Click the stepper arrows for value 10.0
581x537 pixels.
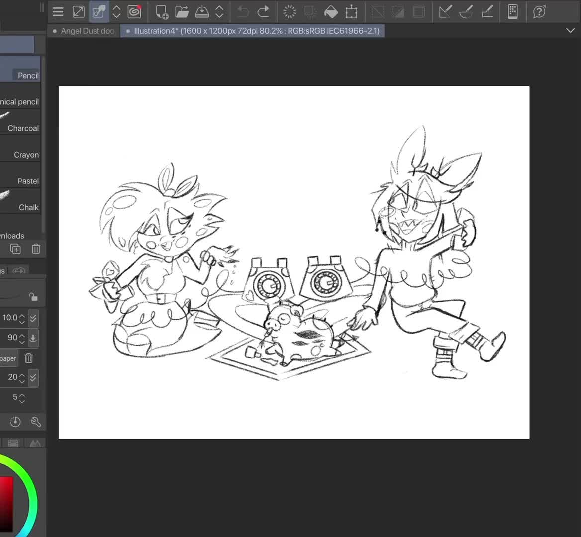coord(22,318)
